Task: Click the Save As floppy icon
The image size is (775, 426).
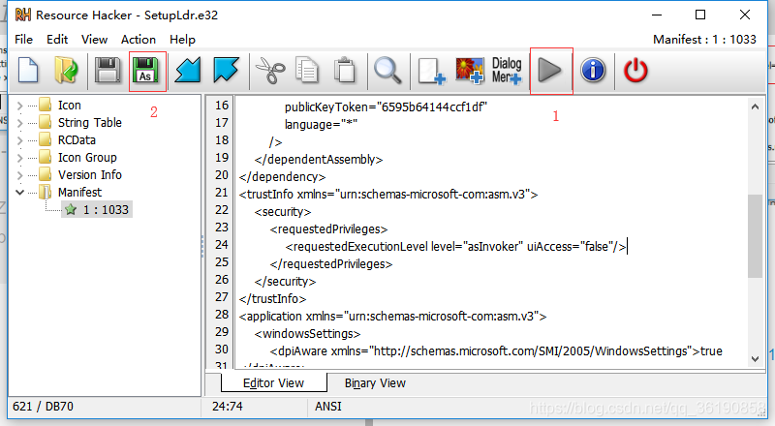Action: [146, 70]
